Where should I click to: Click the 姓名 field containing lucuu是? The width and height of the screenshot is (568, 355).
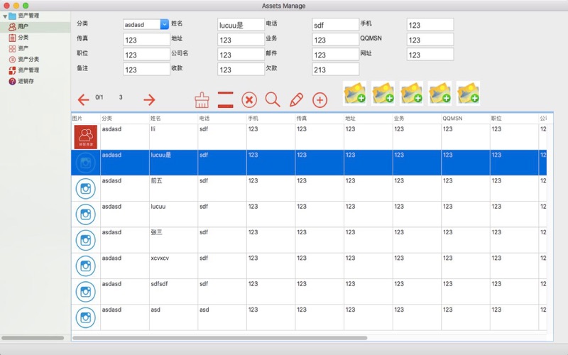coord(241,25)
